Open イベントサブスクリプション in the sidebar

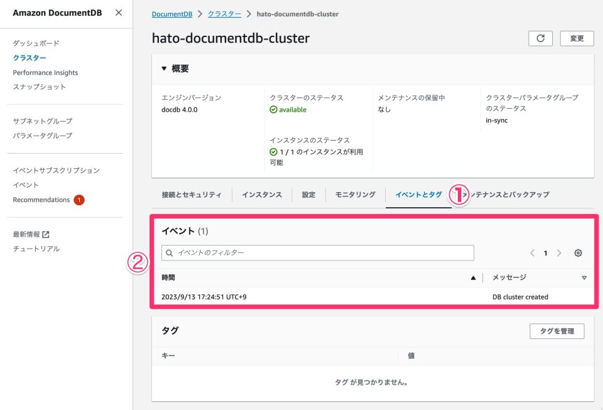[x=56, y=170]
